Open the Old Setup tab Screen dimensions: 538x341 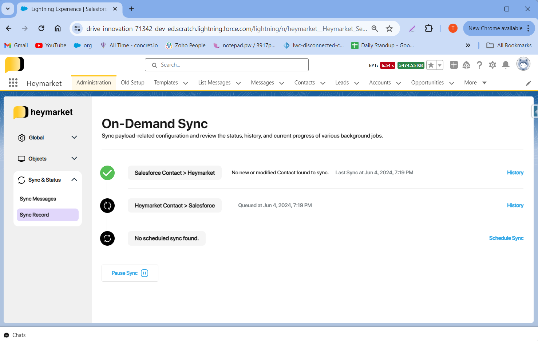(132, 83)
